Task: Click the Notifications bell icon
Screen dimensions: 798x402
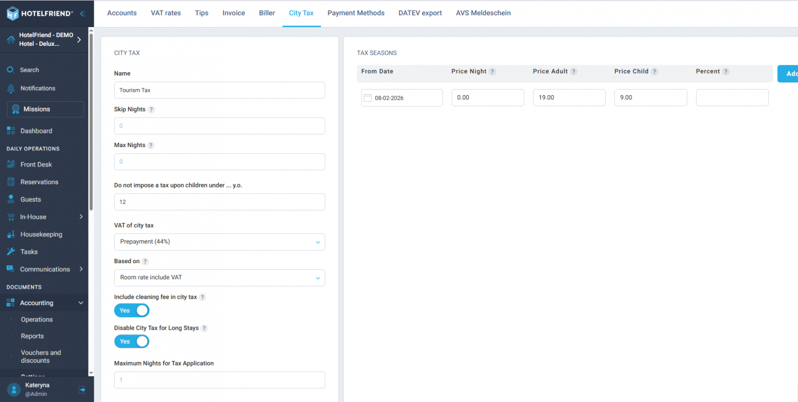Action: click(11, 88)
